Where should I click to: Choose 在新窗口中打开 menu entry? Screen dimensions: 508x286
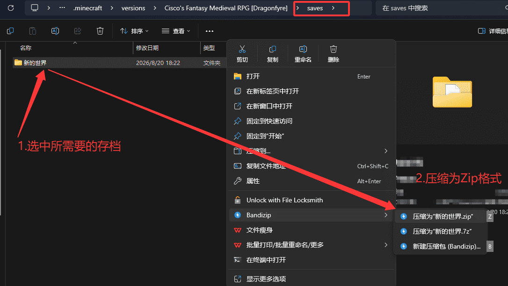[311, 106]
